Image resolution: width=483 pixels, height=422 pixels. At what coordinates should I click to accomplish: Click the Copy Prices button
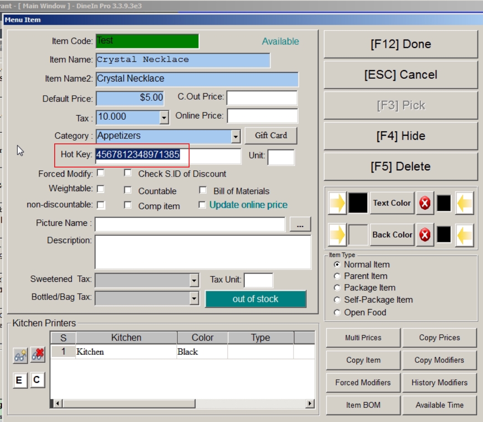point(439,338)
